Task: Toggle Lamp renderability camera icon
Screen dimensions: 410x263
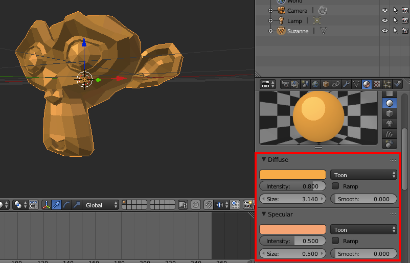Action: (x=405, y=20)
